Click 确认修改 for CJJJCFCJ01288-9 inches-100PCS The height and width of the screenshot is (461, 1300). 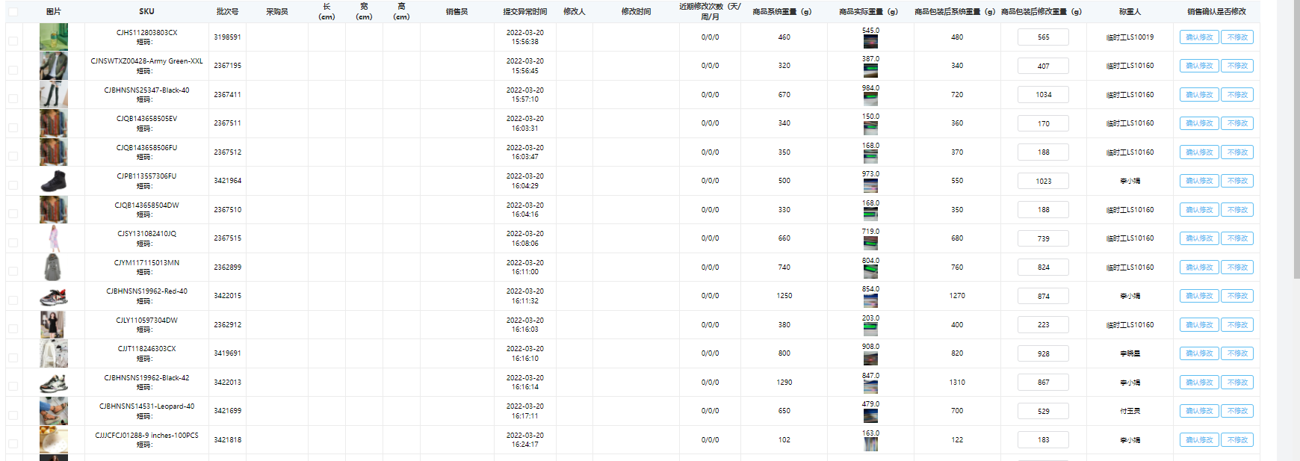point(1199,440)
